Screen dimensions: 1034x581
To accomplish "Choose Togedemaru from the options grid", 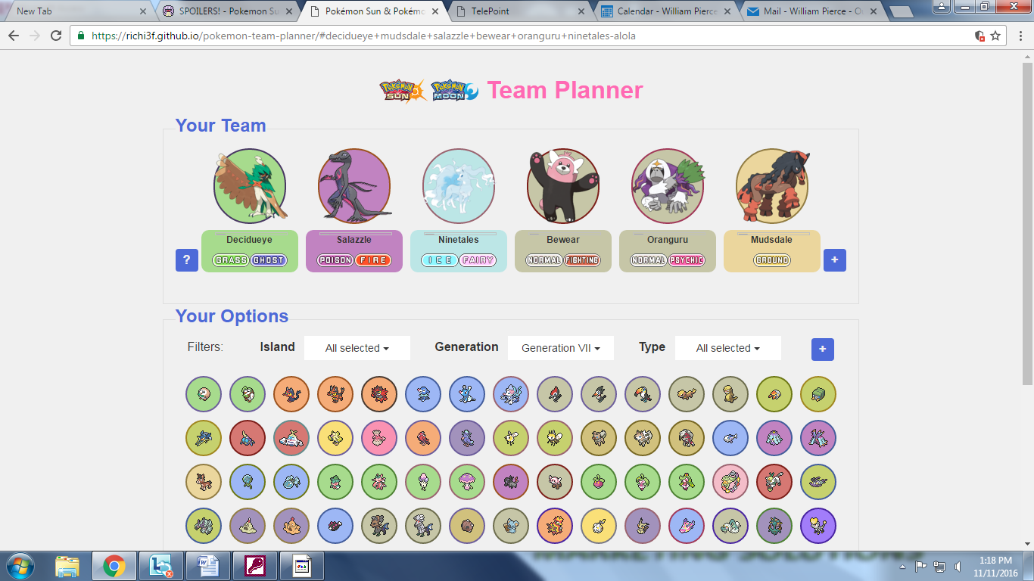I will [x=599, y=526].
